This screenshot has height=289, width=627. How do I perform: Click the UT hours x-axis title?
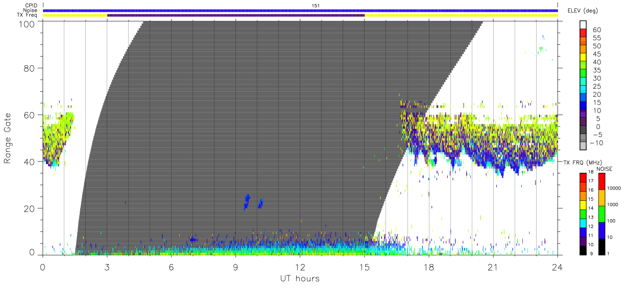coord(300,279)
